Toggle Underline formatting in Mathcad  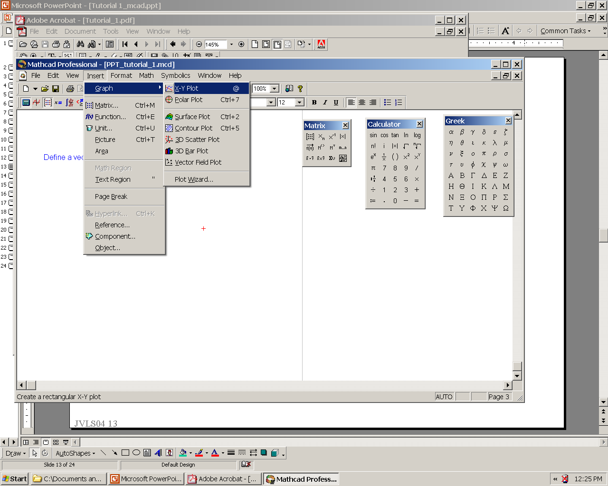336,103
